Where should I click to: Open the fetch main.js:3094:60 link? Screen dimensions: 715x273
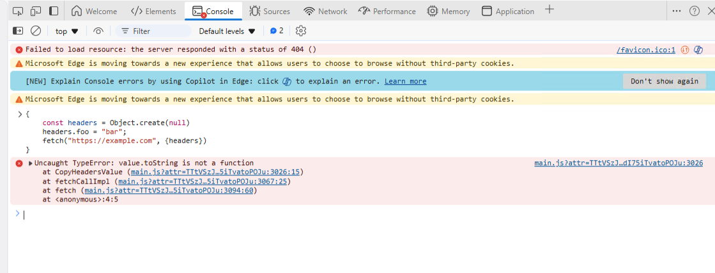click(x=169, y=190)
